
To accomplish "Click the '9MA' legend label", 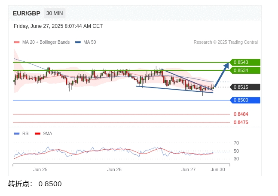I will point(48,133).
